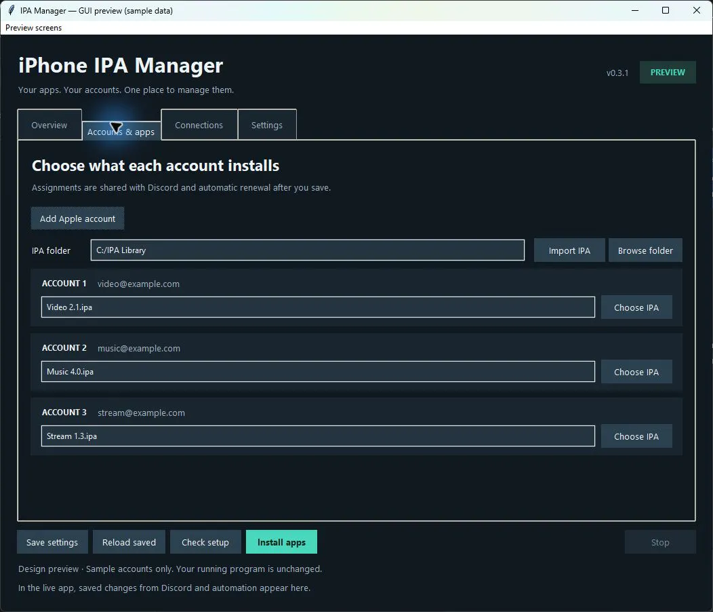Click the green PREVIEW badge
Viewport: 713px width, 612px height.
coord(668,73)
